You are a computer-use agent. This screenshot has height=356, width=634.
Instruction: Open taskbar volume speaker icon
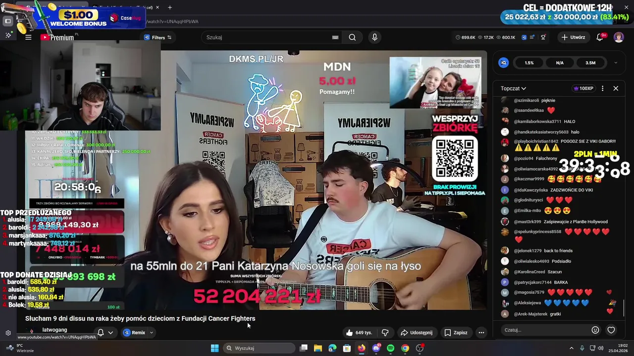tap(601, 348)
